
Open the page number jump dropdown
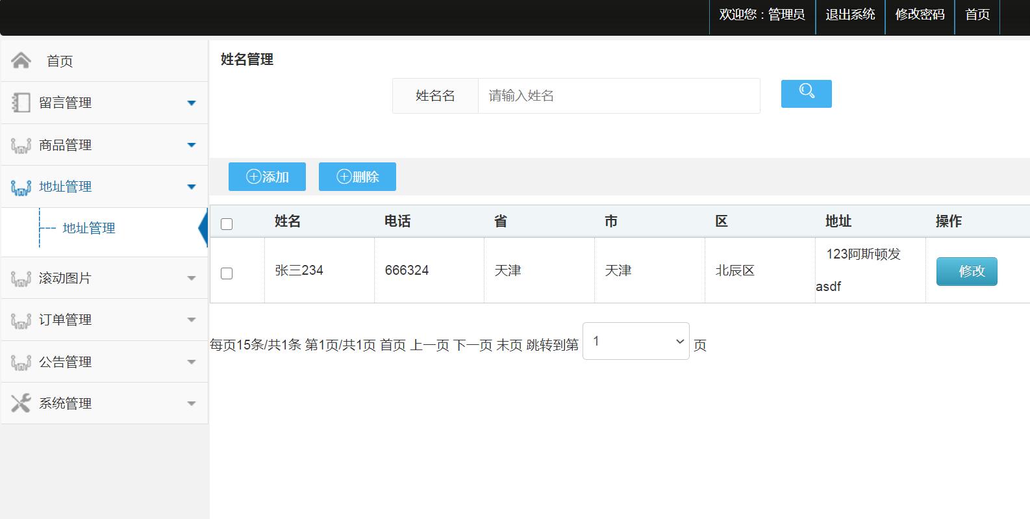coord(636,341)
